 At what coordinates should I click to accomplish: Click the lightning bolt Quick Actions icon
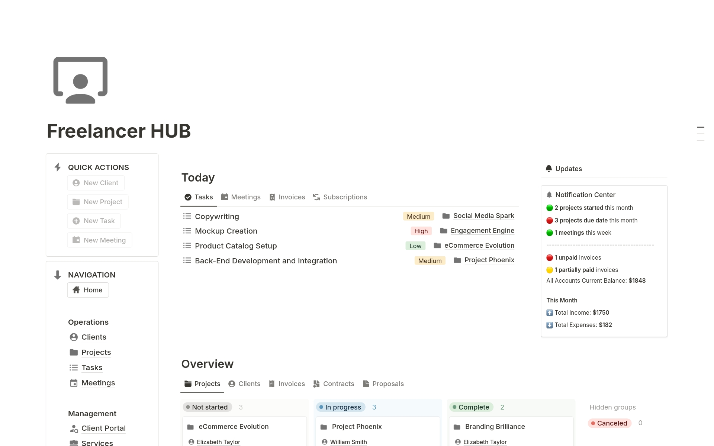coord(58,167)
